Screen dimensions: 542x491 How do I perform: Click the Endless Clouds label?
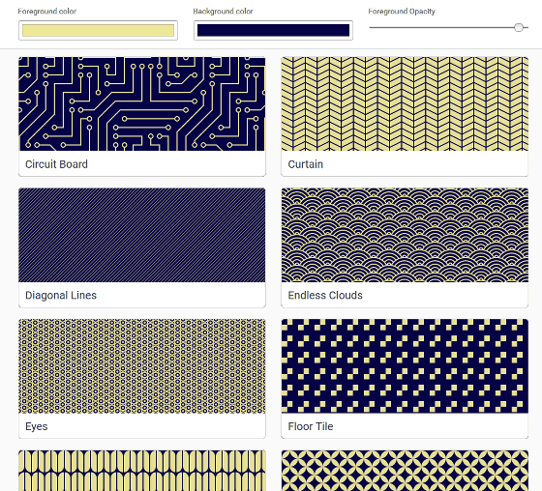[325, 296]
